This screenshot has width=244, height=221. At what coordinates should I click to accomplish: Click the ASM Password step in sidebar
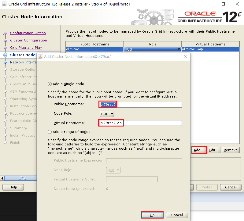23,91
